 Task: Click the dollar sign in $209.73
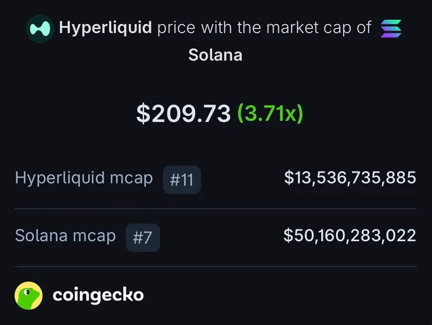point(144,114)
